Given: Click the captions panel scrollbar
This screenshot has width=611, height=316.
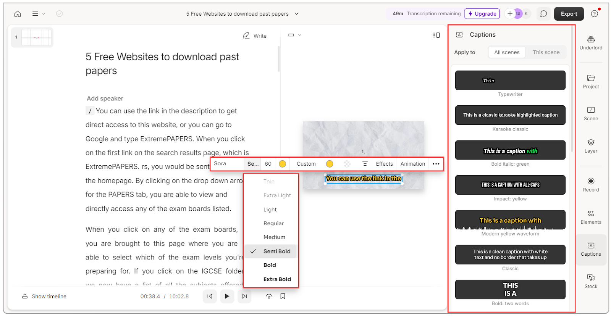Looking at the screenshot, I should pyautogui.click(x=572, y=90).
